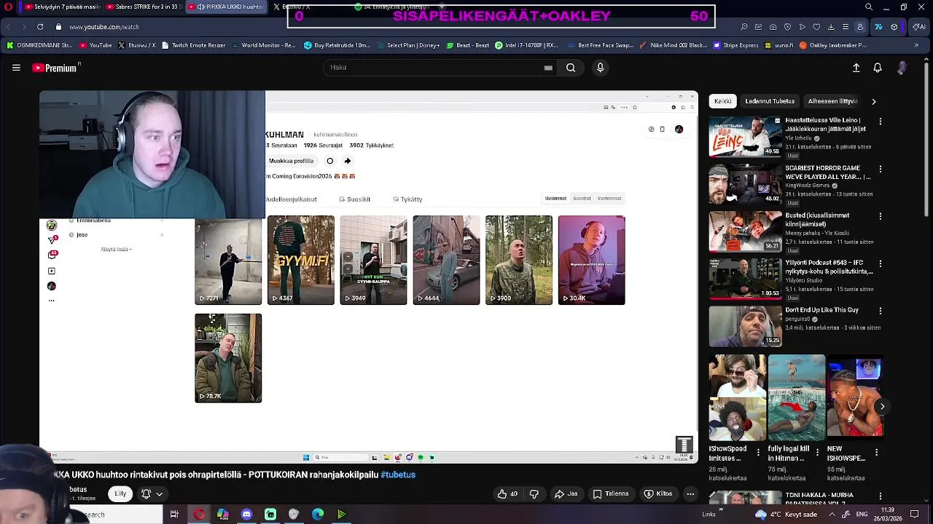This screenshot has width=933, height=524.
Task: Click the Liity join button
Action: coord(120,493)
